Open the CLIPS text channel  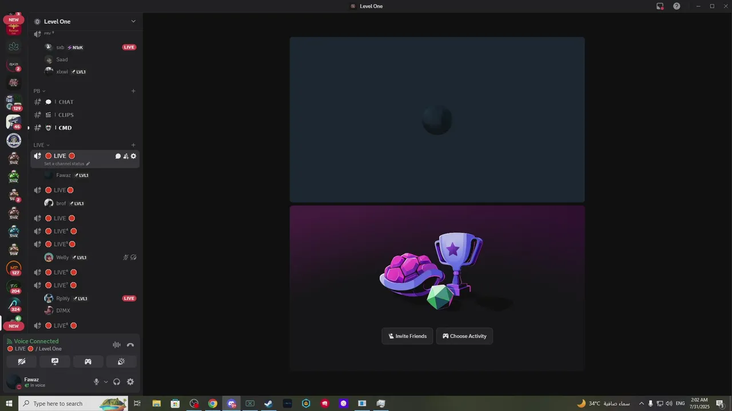click(x=85, y=115)
